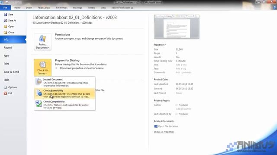This screenshot has height=155, width=277.
Task: Click the Save As icon
Action: point(6,20)
